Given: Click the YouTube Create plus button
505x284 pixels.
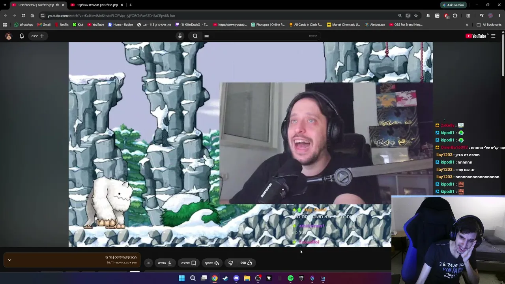Looking at the screenshot, I should tap(38, 36).
